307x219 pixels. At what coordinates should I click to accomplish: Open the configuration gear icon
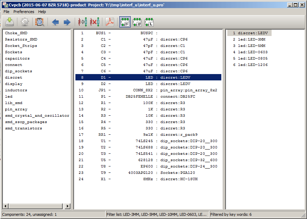coord(24,22)
